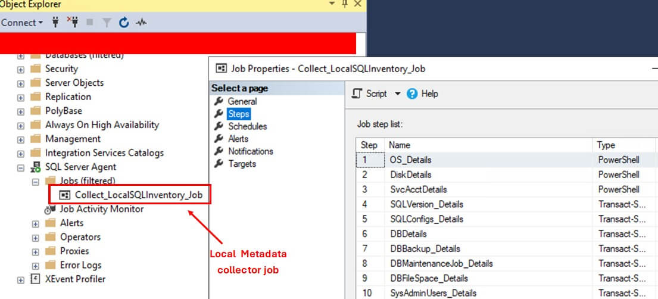
Task: Open the Notifications page in Job Properties
Action: [x=251, y=151]
